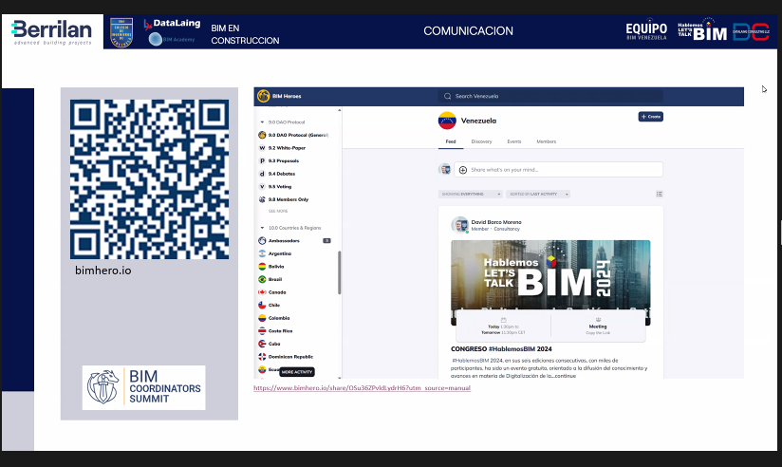Click the sidebar vertical scrollbar thumb
Viewport: 782px width, 467px height.
pyautogui.click(x=340, y=272)
